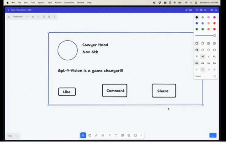
Task: Click the blue button at bottom right
Action: (x=213, y=135)
